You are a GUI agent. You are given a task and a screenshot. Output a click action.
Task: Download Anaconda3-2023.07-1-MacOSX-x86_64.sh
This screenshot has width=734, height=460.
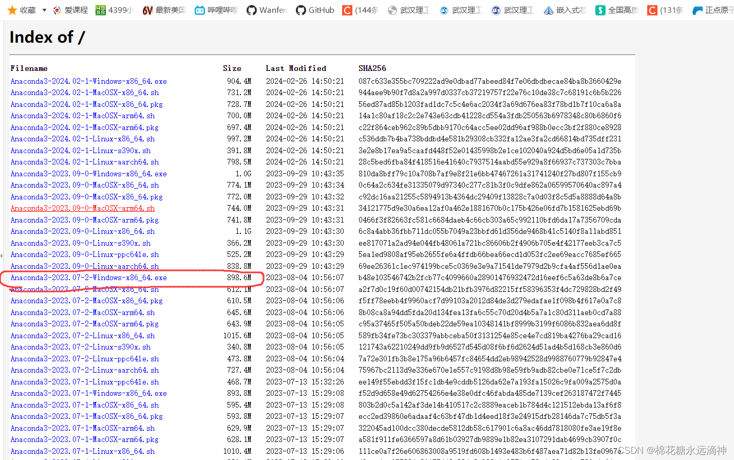tap(84, 405)
